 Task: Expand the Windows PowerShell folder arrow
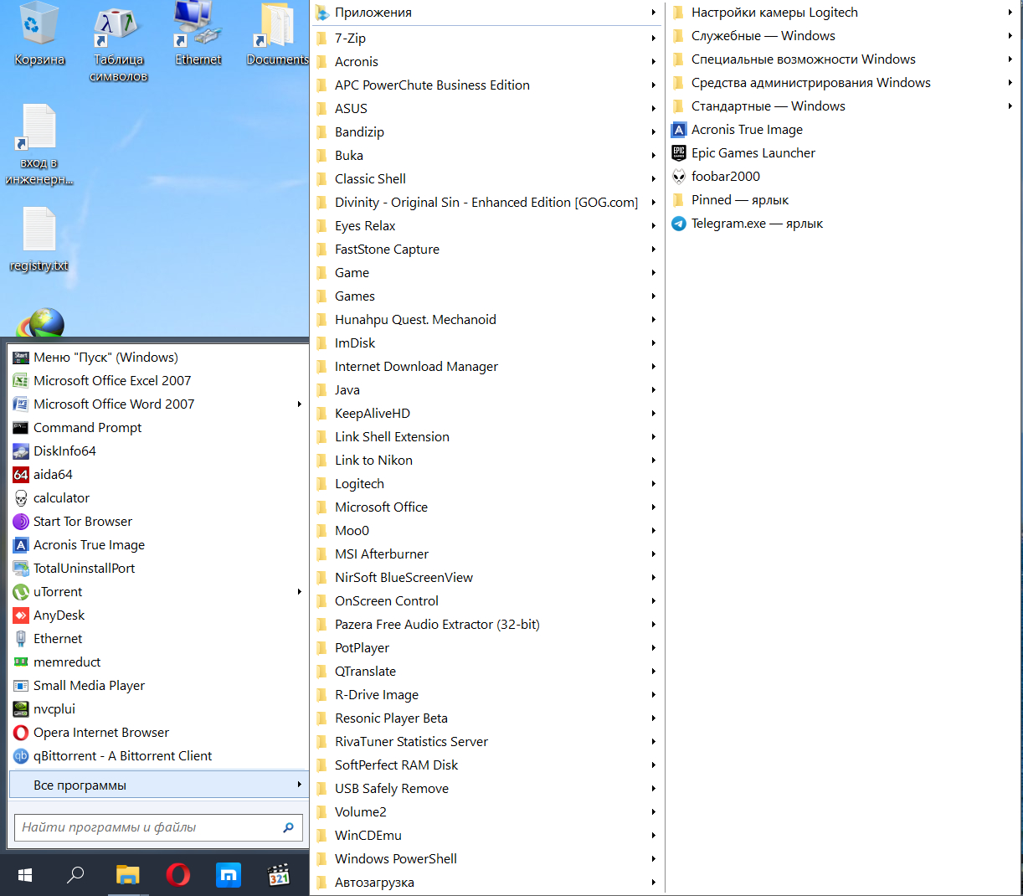[x=654, y=859]
